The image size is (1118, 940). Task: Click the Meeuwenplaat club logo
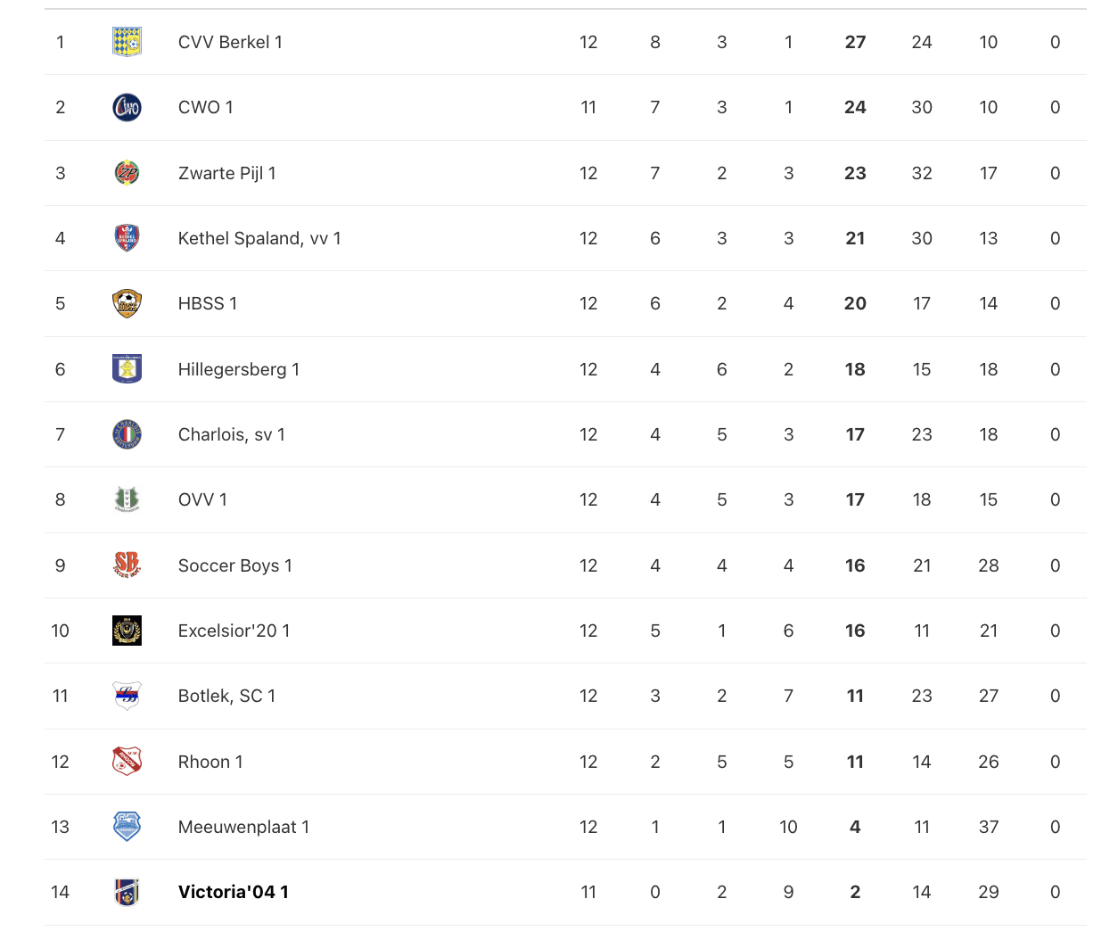point(127,827)
